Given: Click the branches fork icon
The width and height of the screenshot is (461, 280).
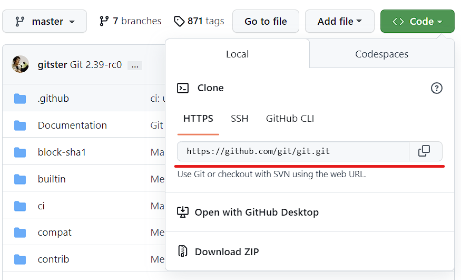Looking at the screenshot, I should (x=104, y=21).
